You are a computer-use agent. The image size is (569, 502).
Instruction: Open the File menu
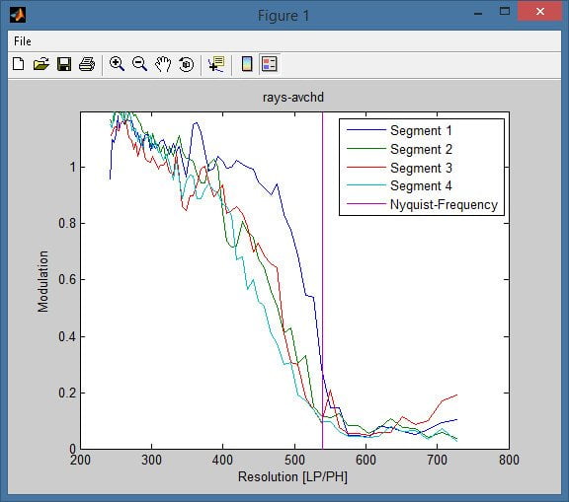[x=23, y=41]
